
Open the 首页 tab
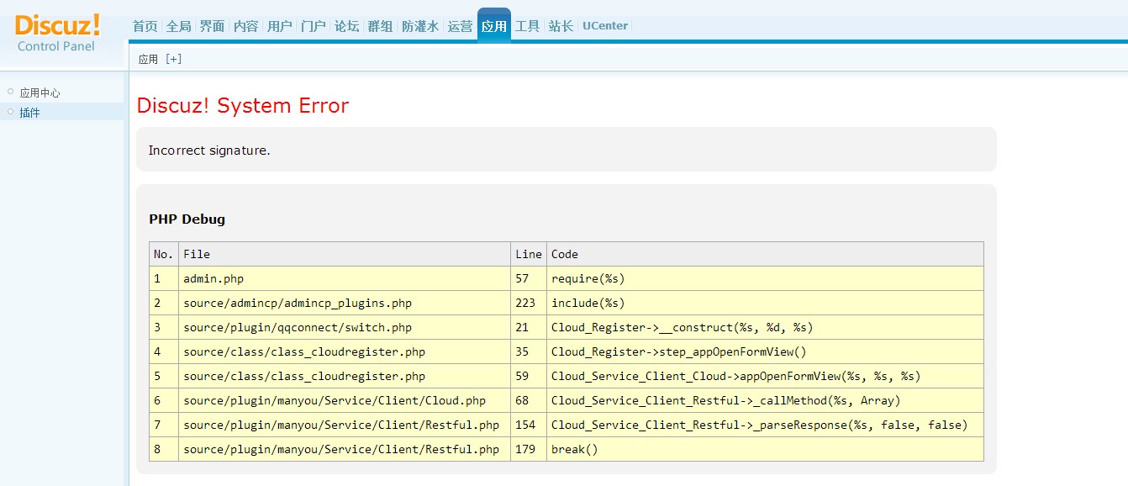(145, 26)
